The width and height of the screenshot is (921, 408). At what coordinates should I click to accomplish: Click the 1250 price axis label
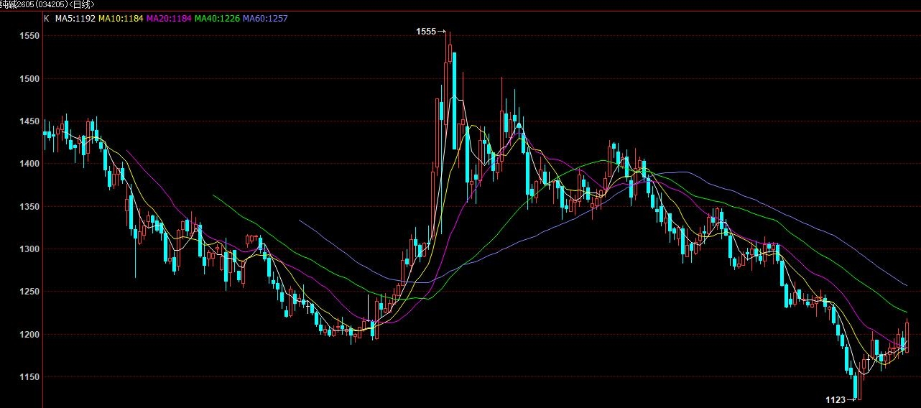(30, 292)
